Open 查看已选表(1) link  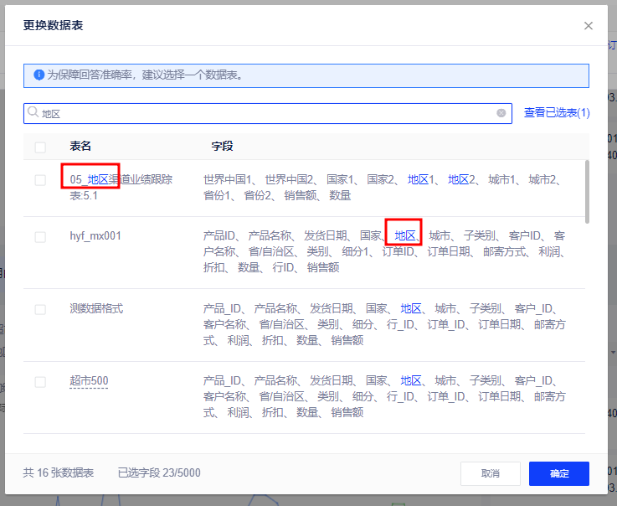(x=557, y=112)
